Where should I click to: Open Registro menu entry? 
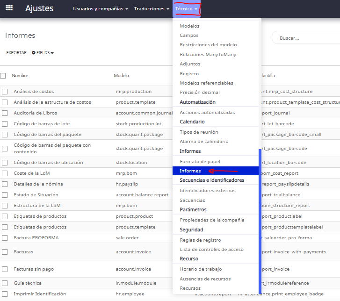[189, 74]
